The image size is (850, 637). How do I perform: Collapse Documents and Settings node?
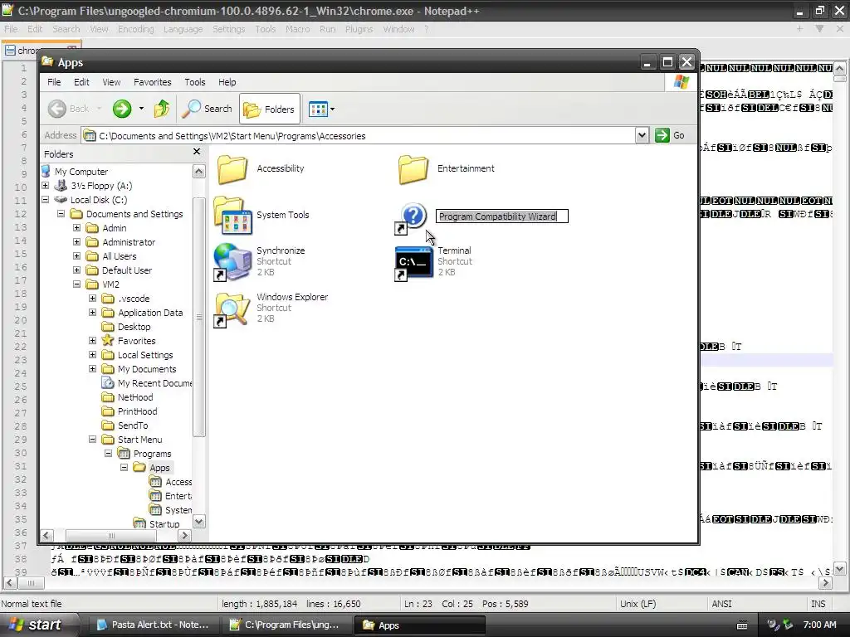(61, 214)
